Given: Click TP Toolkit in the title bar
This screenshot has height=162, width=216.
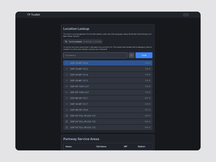Looking at the screenshot, I should [x=33, y=15].
